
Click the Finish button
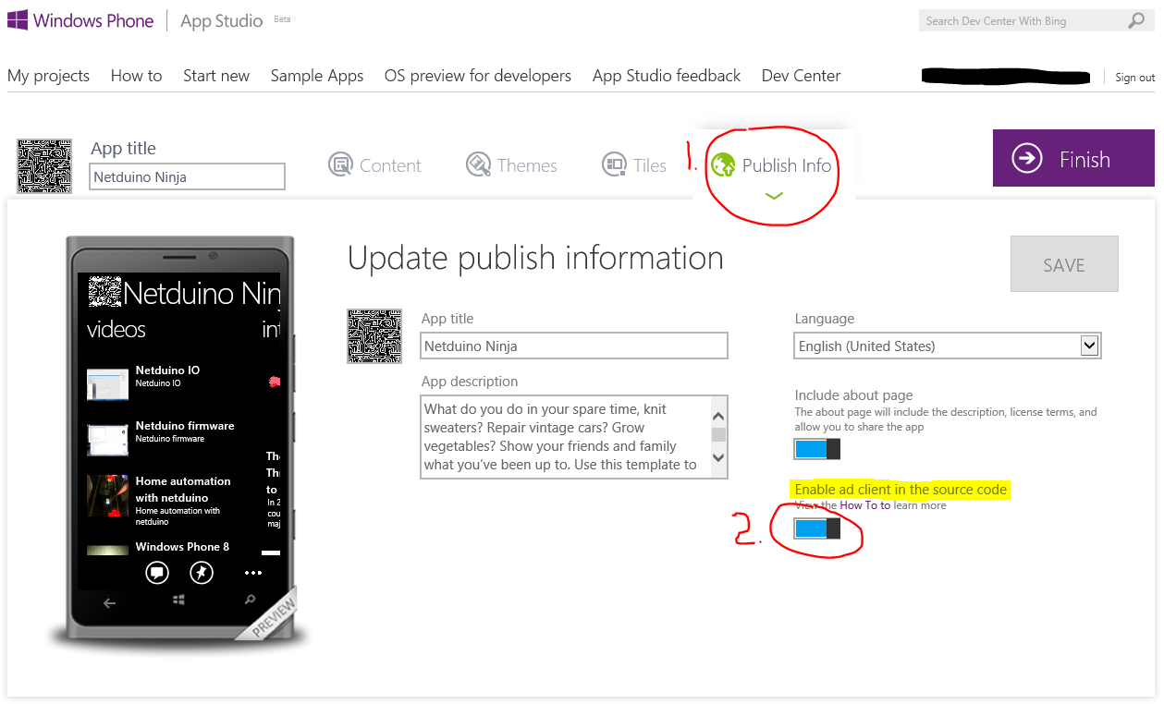pos(1072,158)
